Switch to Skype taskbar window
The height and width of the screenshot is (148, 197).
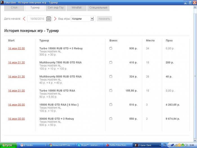(x=90, y=145)
